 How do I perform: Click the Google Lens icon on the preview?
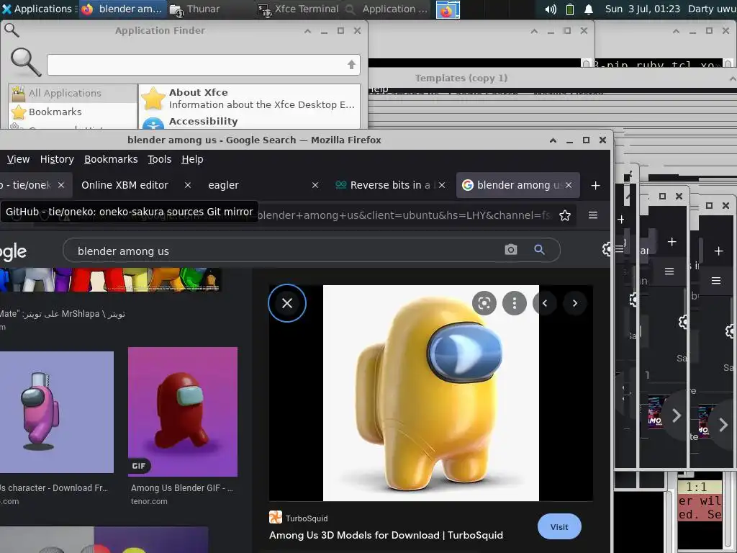coord(484,303)
